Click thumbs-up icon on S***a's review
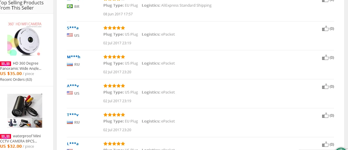 (x=325, y=28)
